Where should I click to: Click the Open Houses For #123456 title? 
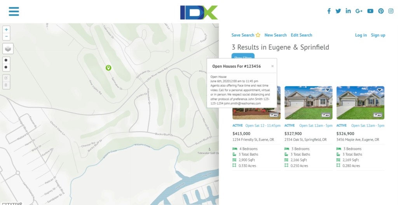pos(237,66)
